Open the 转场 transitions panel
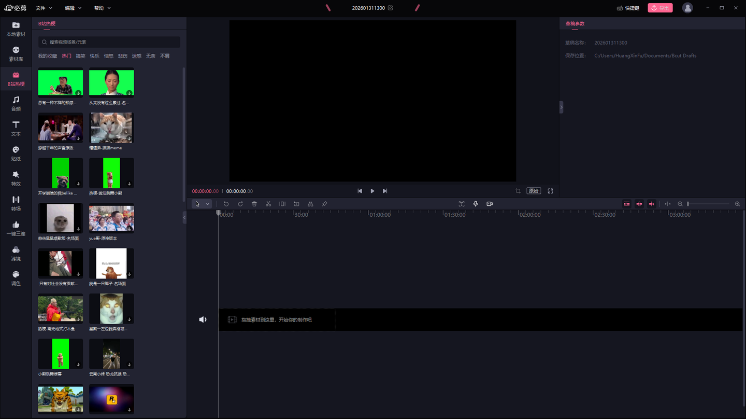This screenshot has height=419, width=746. coord(16,203)
